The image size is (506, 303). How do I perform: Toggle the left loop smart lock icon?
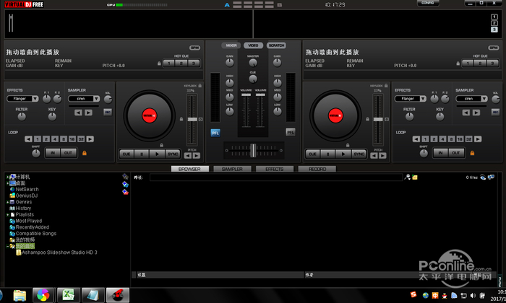[x=85, y=153]
